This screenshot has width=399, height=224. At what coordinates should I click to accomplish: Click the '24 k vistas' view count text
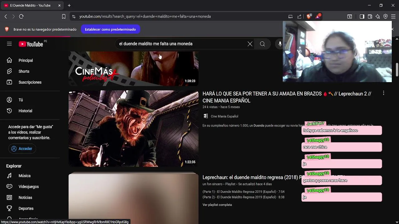pos(210,107)
